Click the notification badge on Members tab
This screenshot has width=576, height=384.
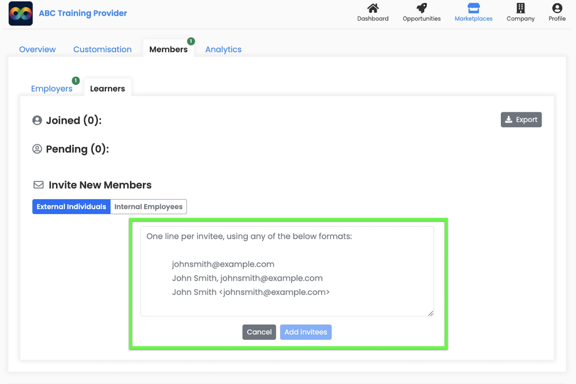tap(191, 41)
